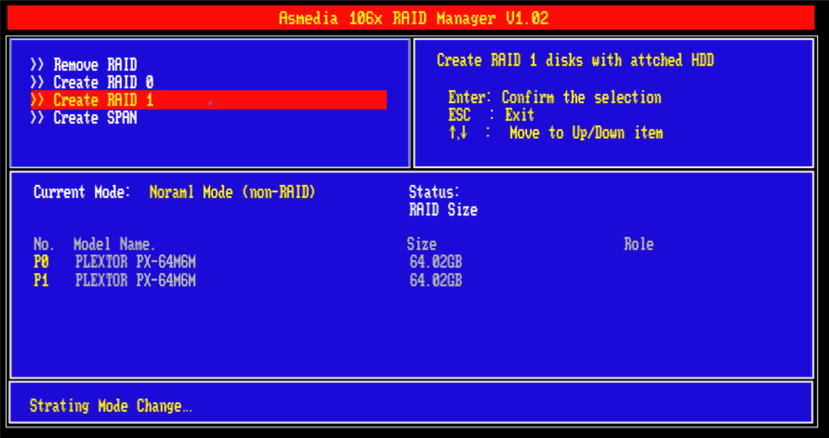Click the P0 disk number
The height and width of the screenshot is (438, 829).
point(42,262)
